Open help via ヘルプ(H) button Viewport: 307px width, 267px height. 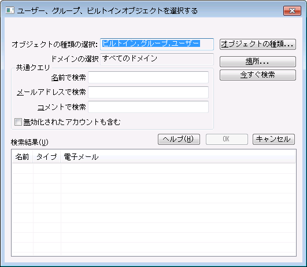pyautogui.click(x=179, y=139)
